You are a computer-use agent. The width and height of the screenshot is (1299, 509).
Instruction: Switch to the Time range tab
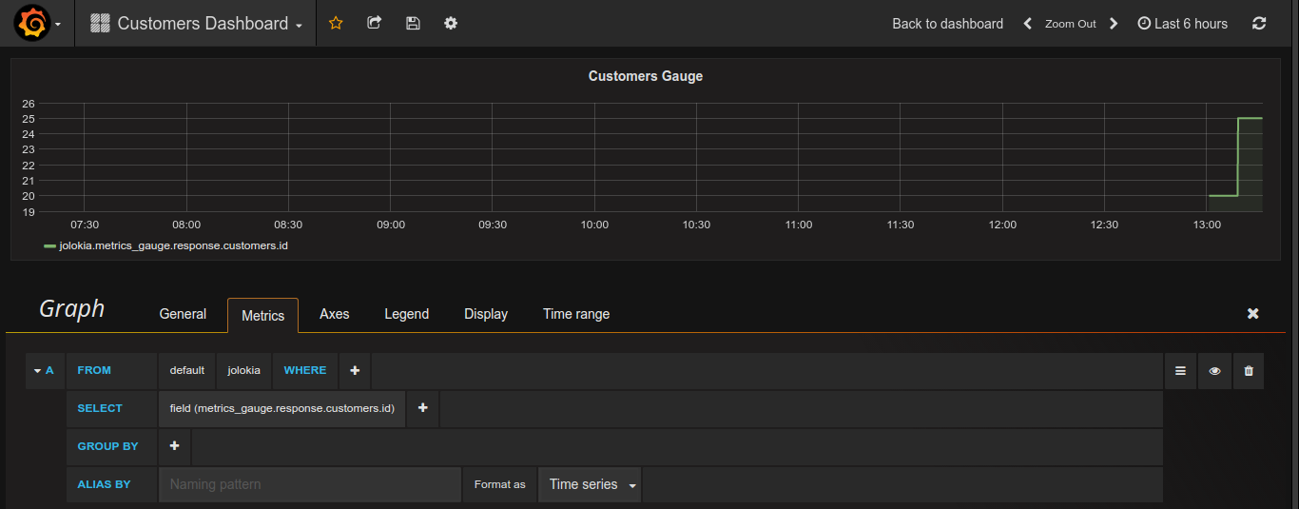click(576, 314)
